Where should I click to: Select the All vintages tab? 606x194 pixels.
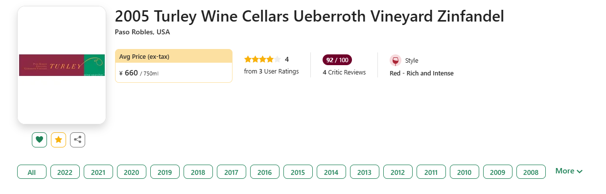pyautogui.click(x=32, y=172)
